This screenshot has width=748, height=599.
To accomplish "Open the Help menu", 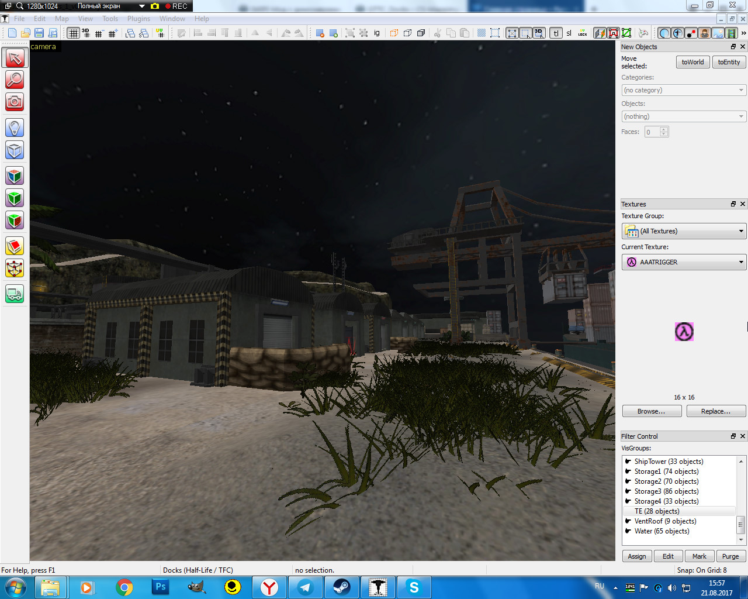I will 202,19.
